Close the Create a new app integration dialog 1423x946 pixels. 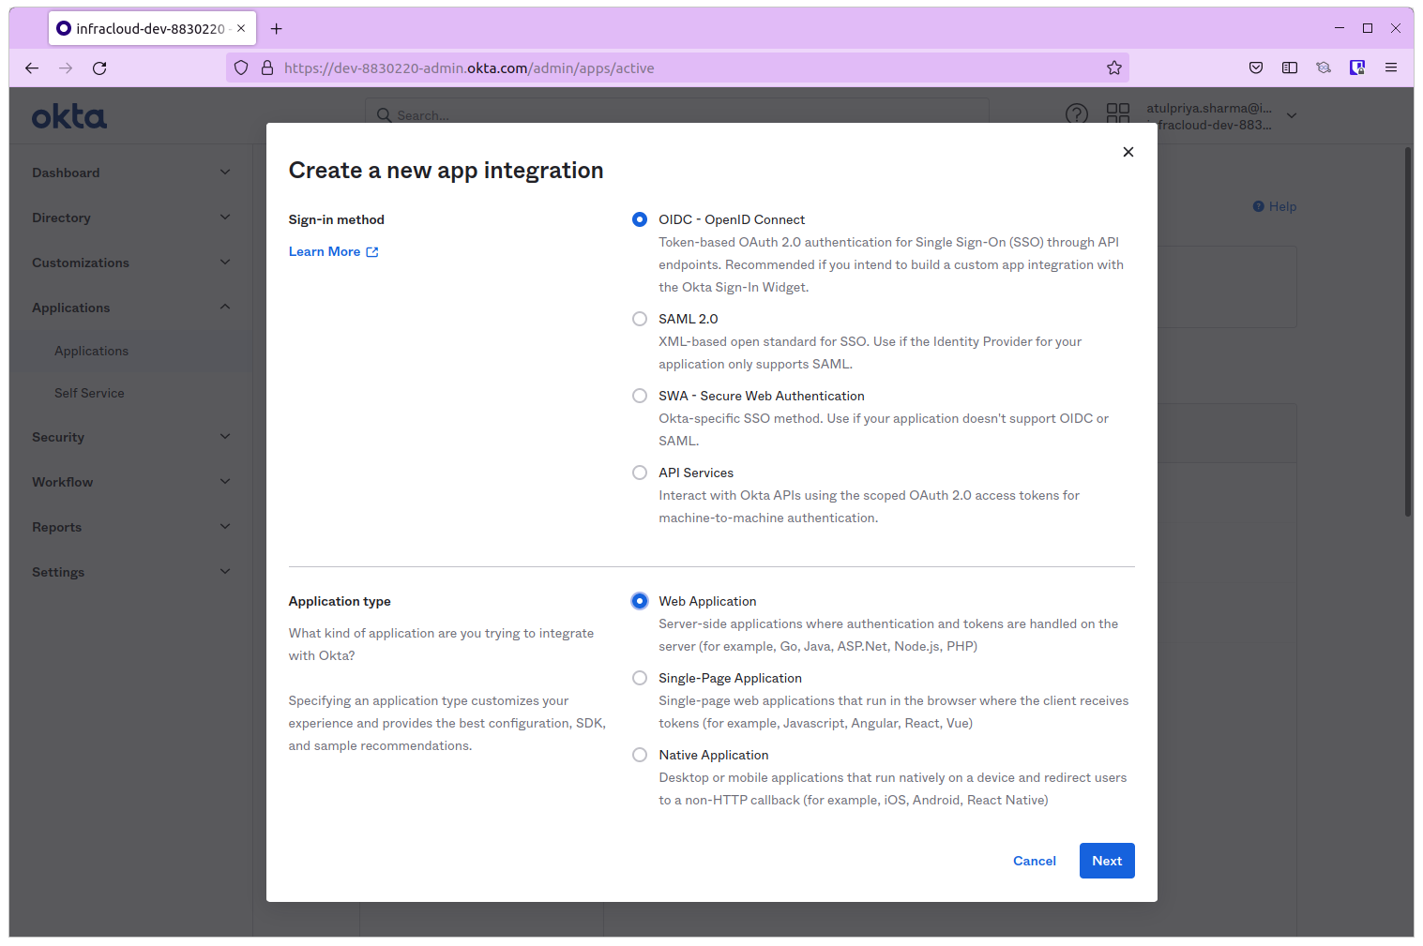[x=1128, y=152]
